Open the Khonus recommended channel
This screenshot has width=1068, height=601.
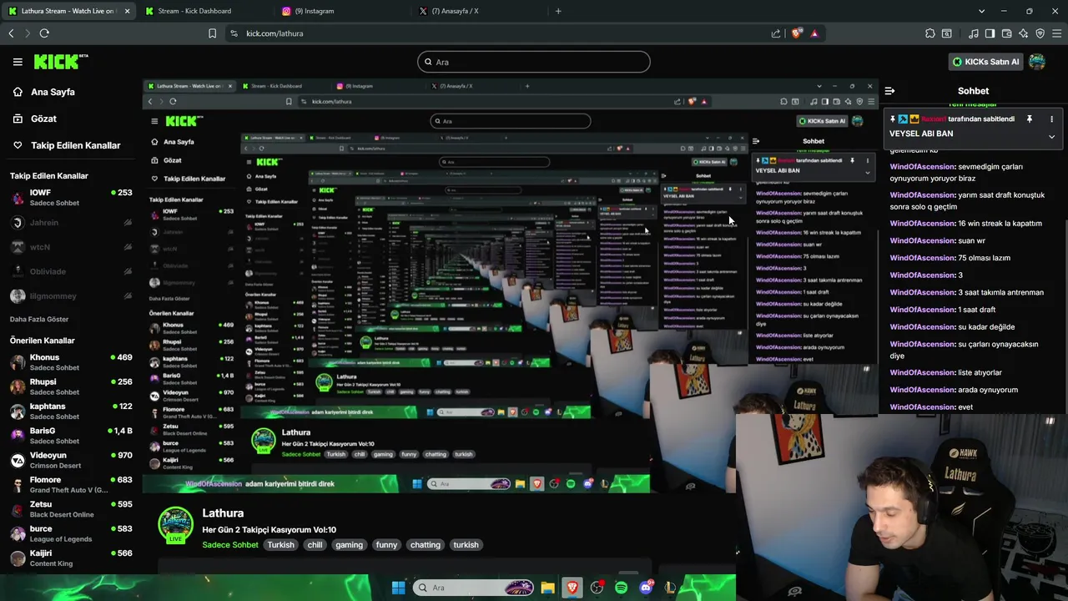pos(71,362)
